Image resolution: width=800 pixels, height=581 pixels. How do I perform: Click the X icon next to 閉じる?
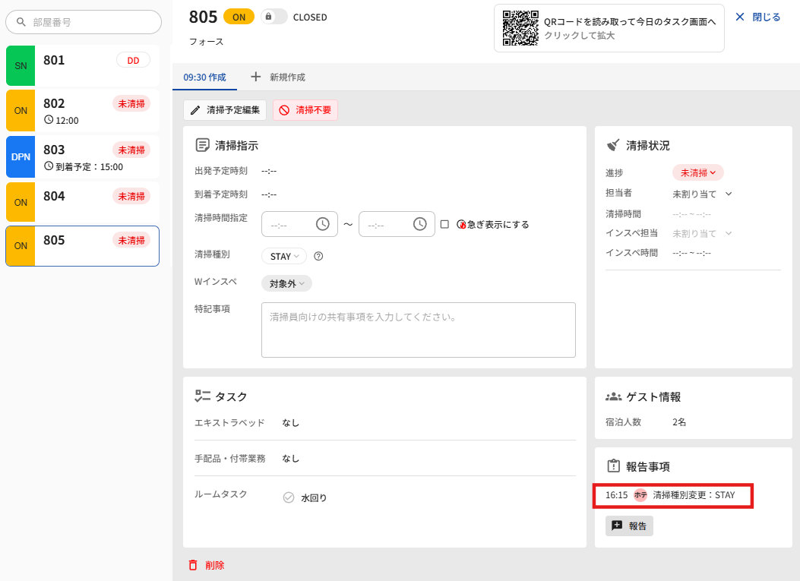tap(740, 17)
